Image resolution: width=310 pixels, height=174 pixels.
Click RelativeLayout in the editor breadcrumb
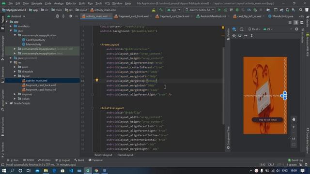point(103,155)
